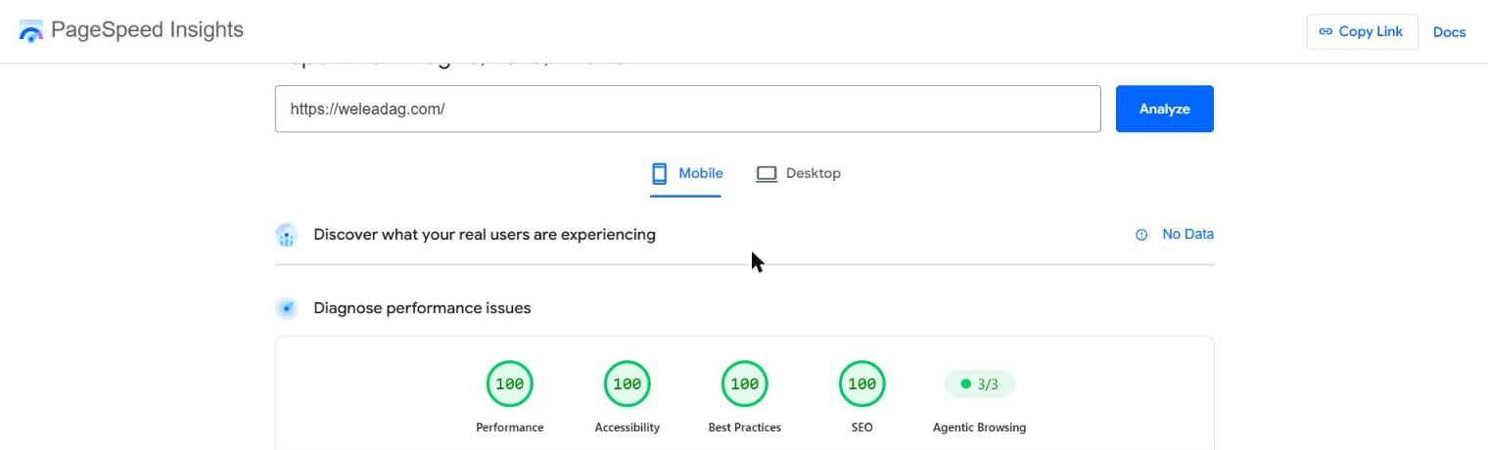Click the Best Practices label
Screen dimensions: 1488x450
point(745,427)
